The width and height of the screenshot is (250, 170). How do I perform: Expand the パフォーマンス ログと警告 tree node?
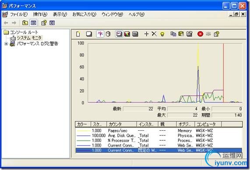[x=6, y=44]
